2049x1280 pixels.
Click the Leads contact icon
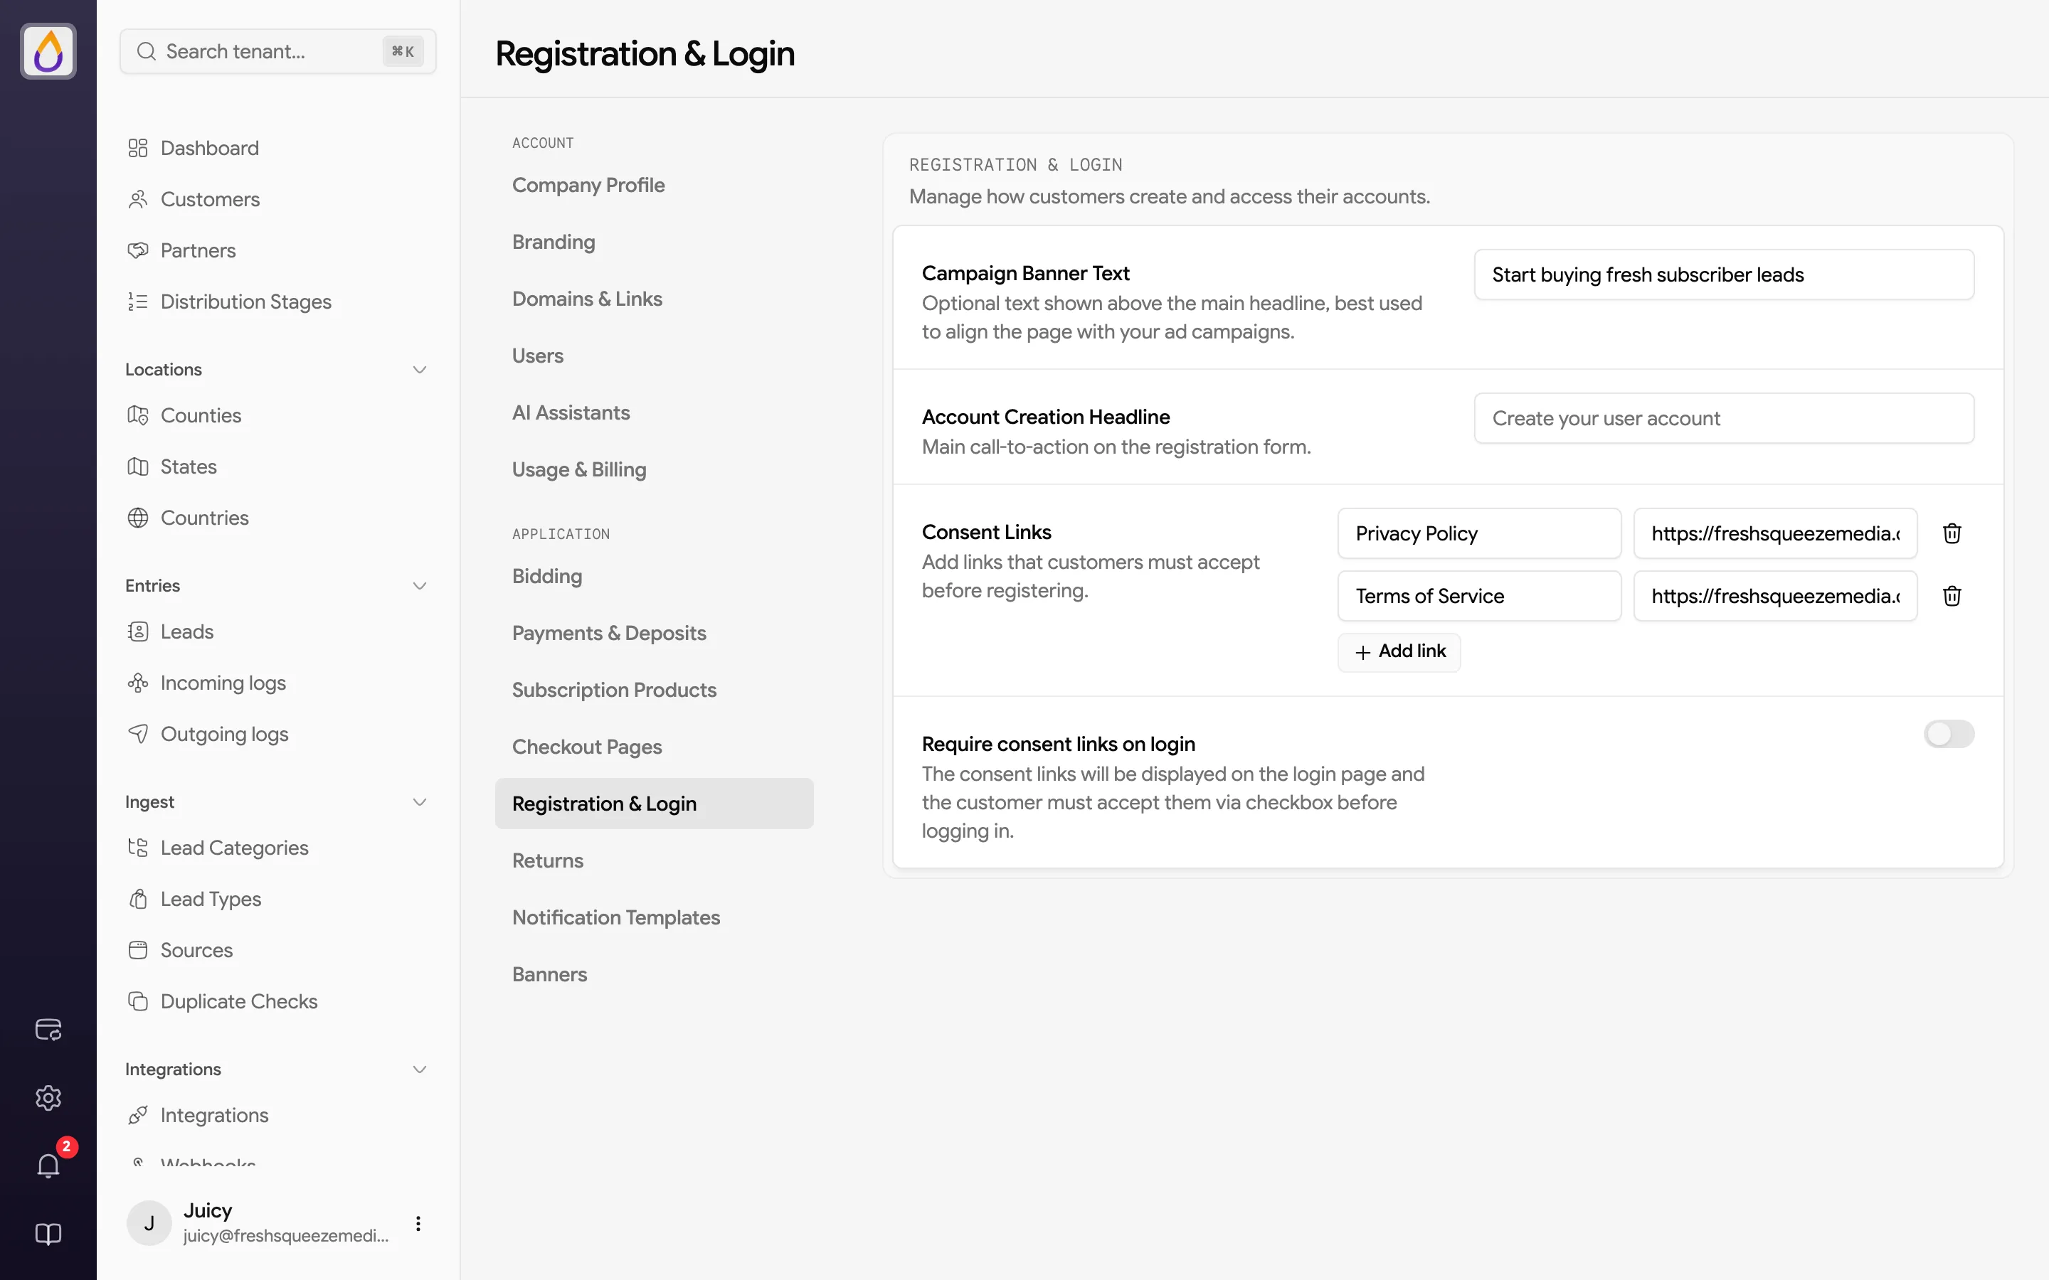138,631
